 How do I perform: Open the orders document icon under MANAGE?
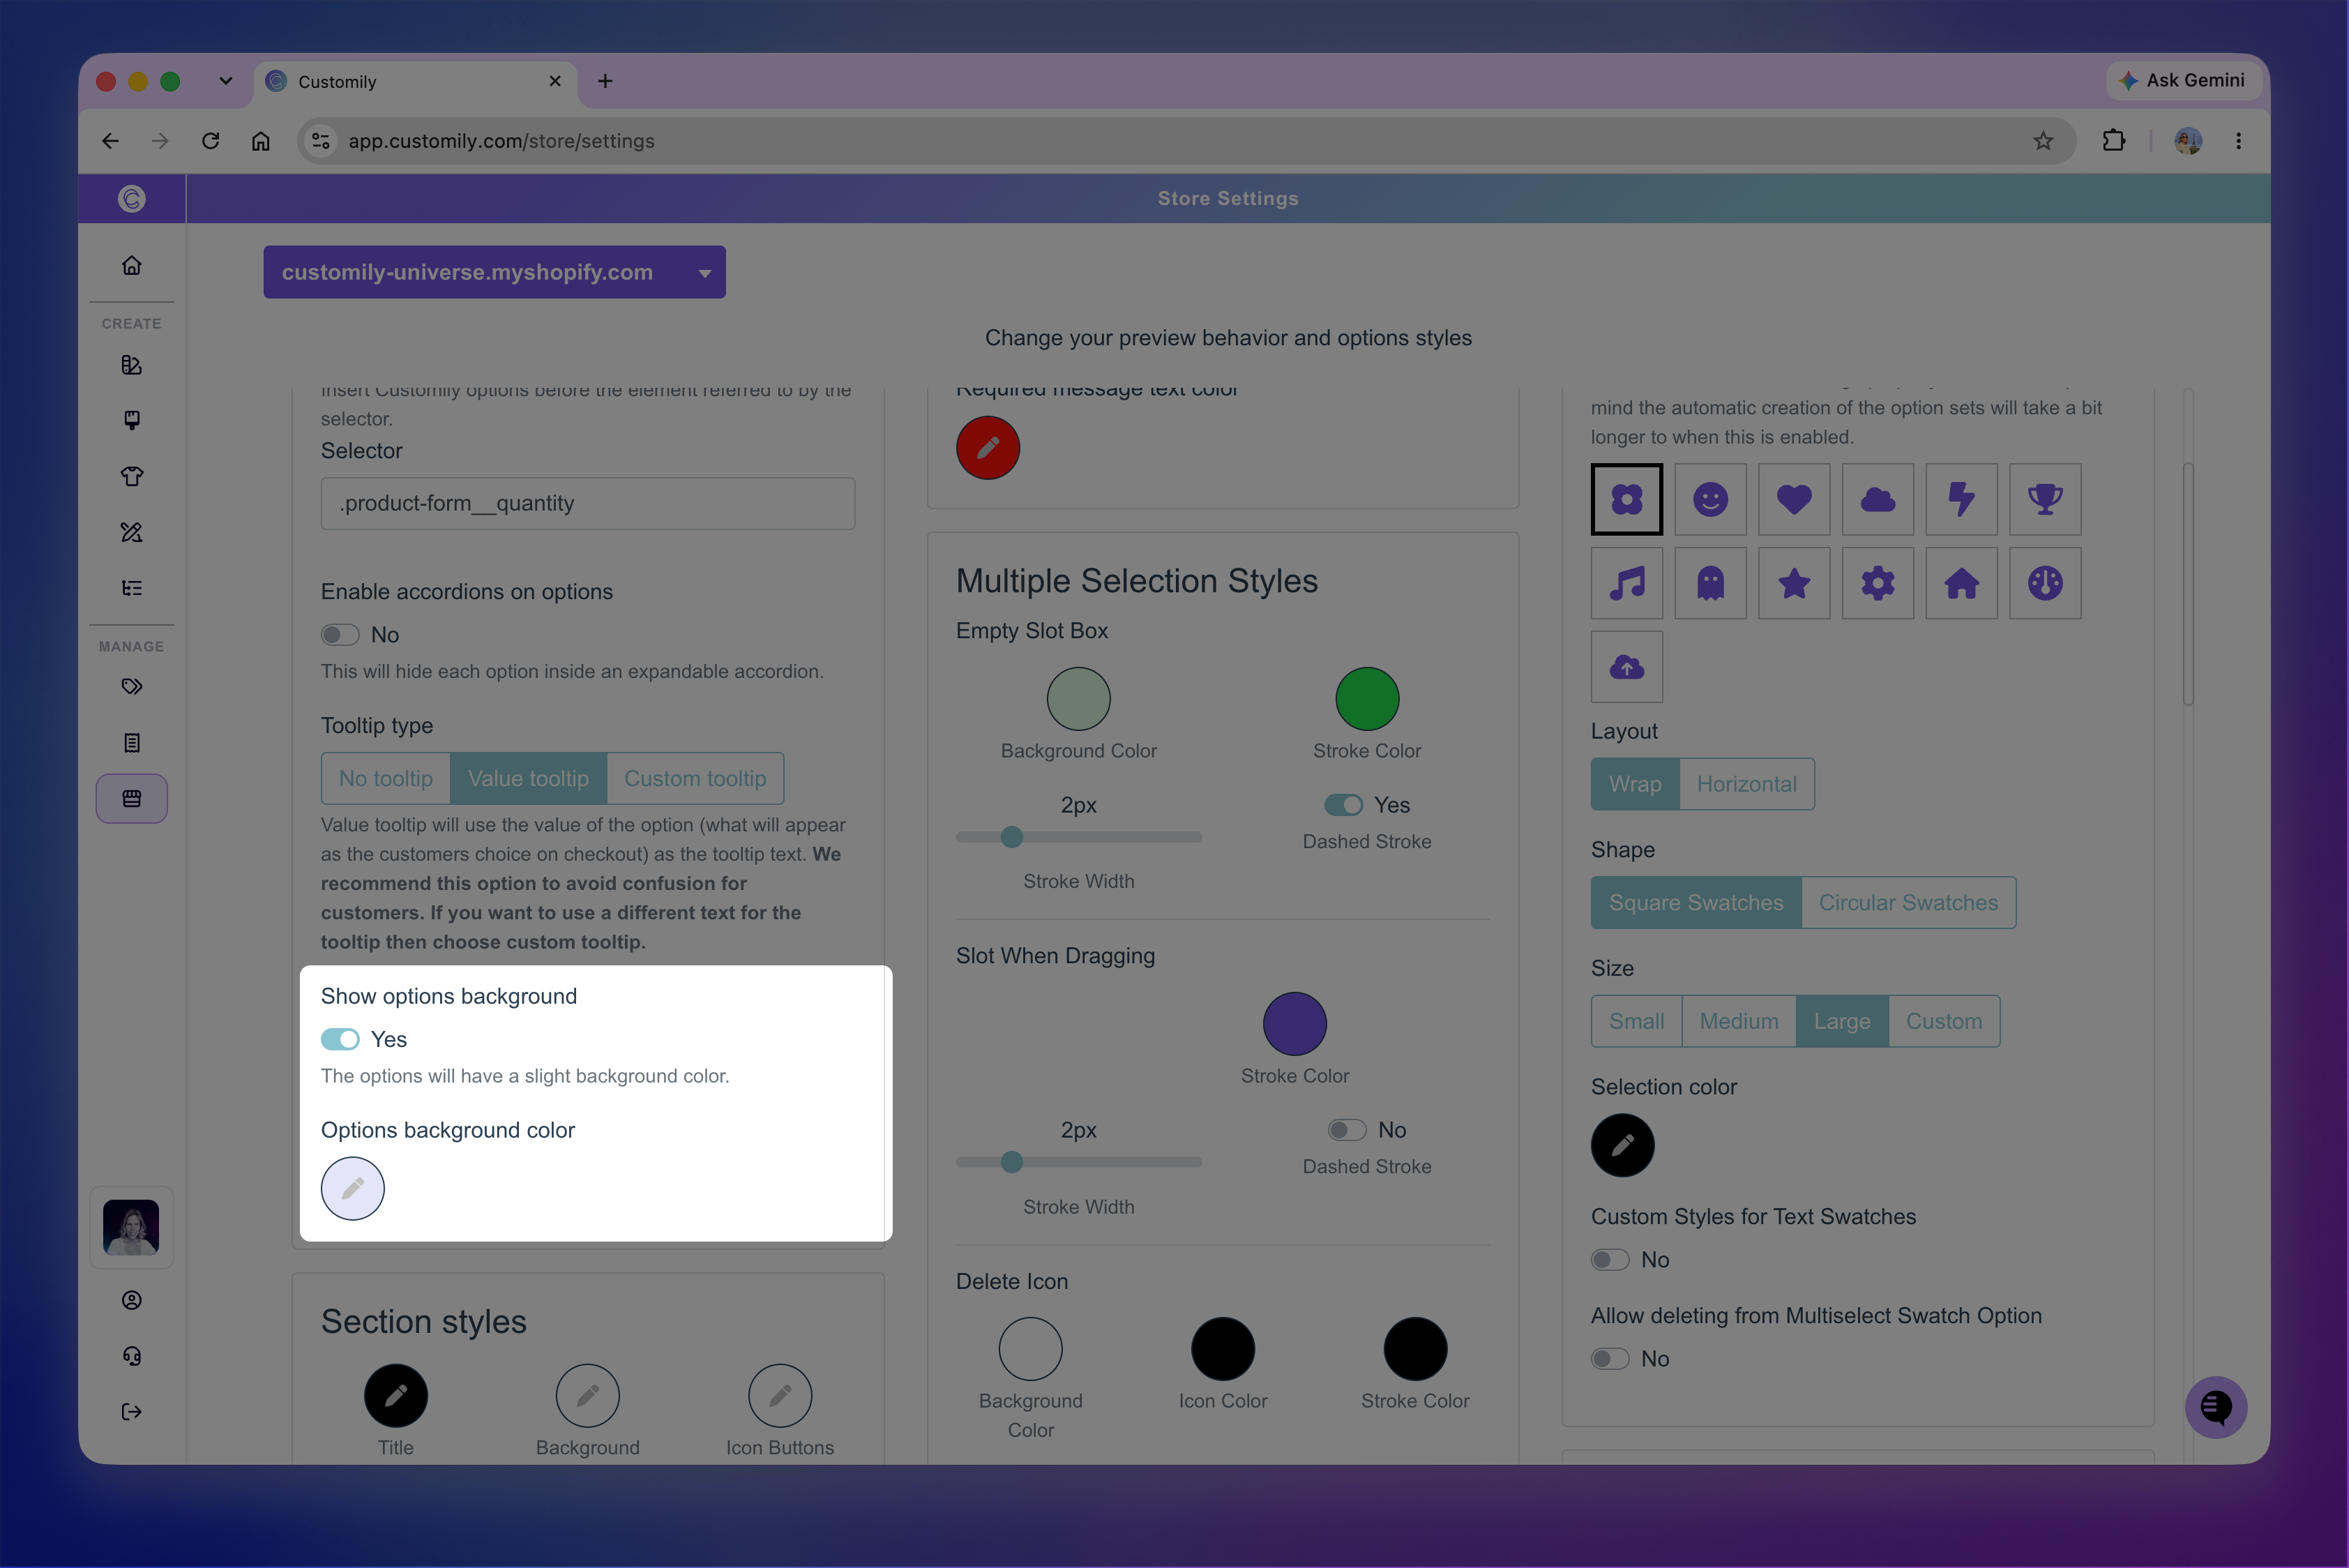pyautogui.click(x=131, y=742)
